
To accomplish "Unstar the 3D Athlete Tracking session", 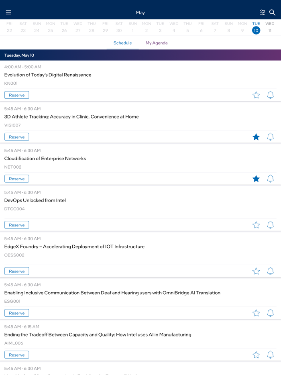I will click(x=256, y=137).
